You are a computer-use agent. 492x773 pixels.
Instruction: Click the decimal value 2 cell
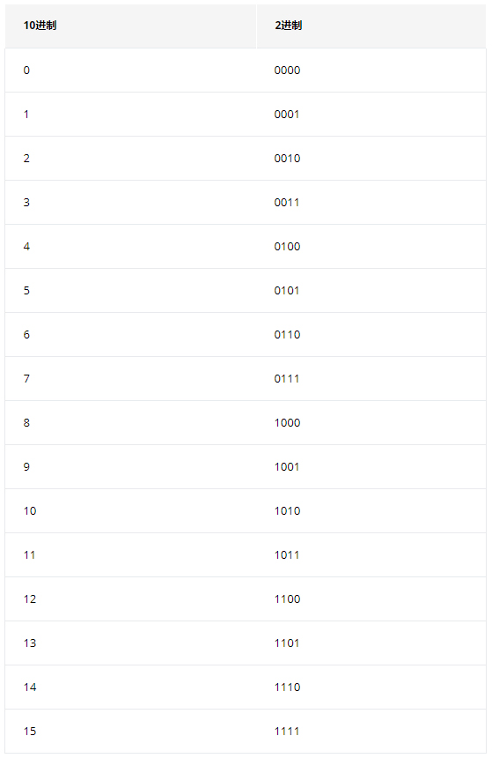click(x=130, y=159)
